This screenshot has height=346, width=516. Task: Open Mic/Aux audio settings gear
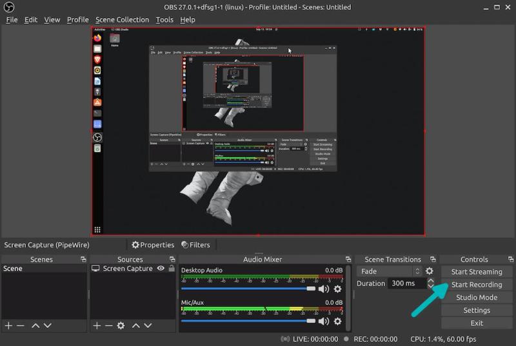(x=337, y=321)
